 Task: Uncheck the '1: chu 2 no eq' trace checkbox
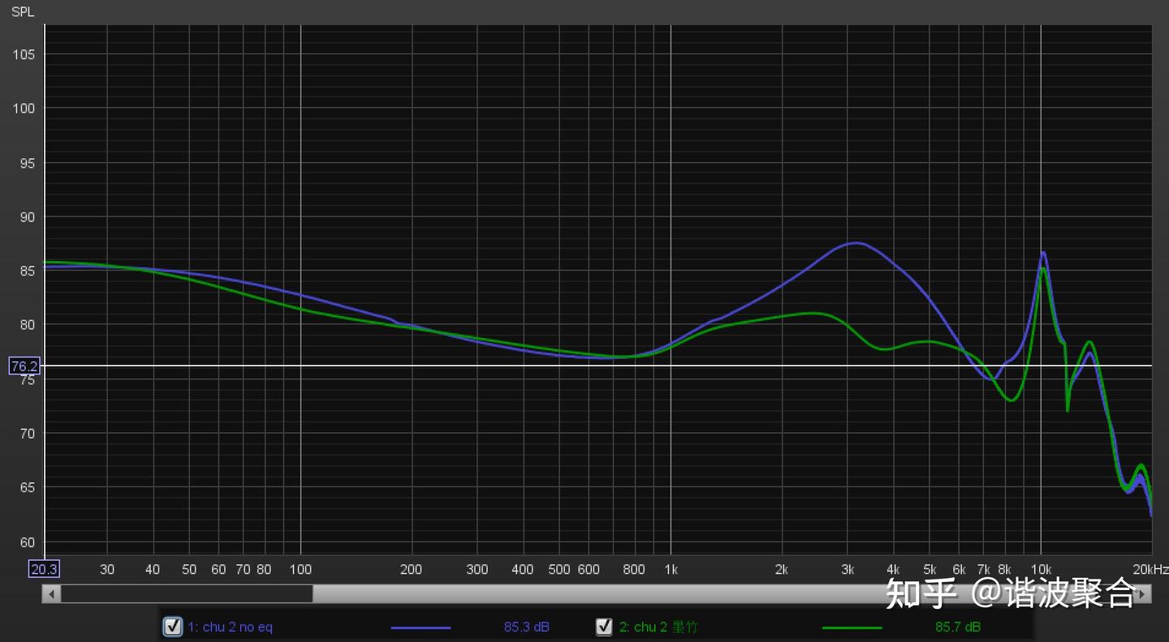coord(172,627)
